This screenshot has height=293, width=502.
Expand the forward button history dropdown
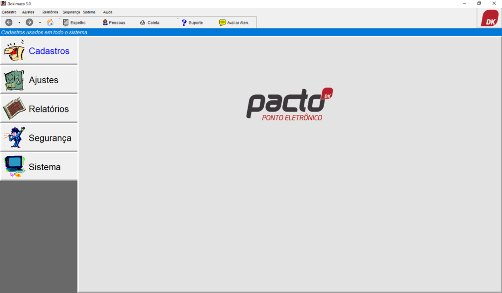pos(40,23)
